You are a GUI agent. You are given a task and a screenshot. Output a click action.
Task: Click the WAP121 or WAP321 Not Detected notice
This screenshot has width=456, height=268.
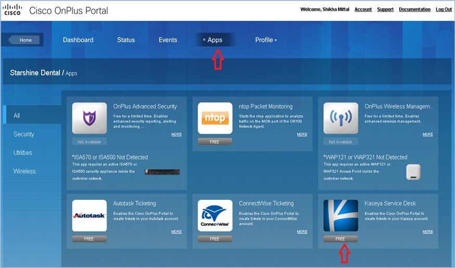(365, 157)
